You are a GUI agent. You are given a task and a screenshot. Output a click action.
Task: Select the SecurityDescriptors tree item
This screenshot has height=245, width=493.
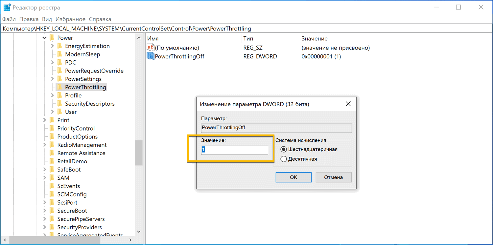(90, 104)
